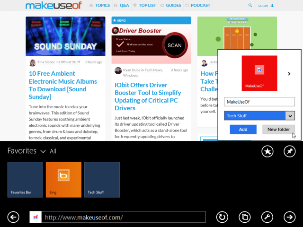Expand the Favorites chevron dropdown
Viewport: 303px width, 227px height.
click(x=43, y=151)
